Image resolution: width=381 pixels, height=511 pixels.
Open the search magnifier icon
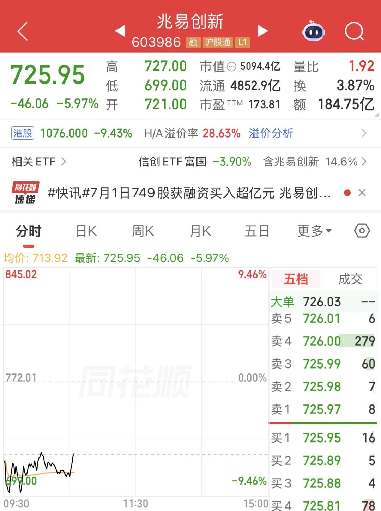point(354,31)
